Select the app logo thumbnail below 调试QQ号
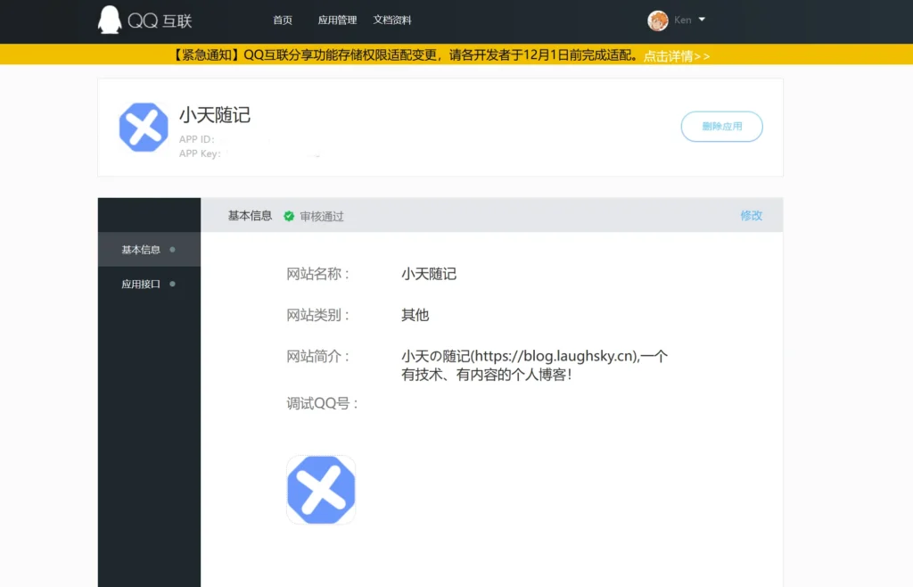 pyautogui.click(x=321, y=489)
